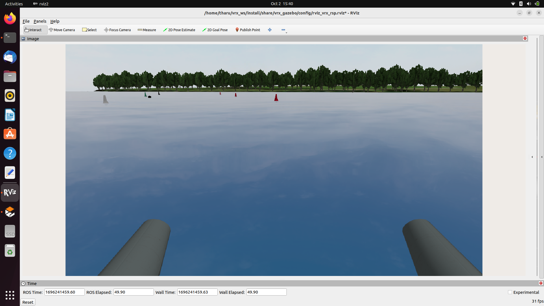Choose the Select tool
This screenshot has height=306, width=544.
tap(90, 30)
